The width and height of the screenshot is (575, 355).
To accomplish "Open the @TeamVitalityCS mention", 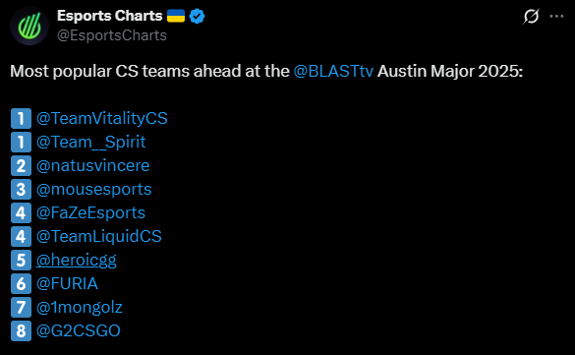I will pos(102,118).
